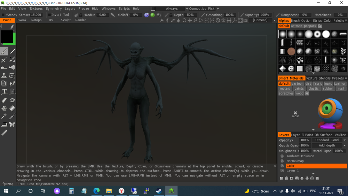Click the viewport grid icon
Screen dimensions: 348x196
point(229,20)
